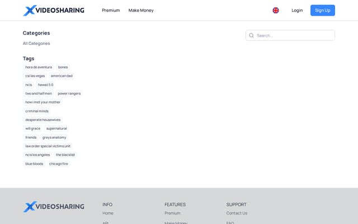Open the UK flag language selector
Screen dimensions: 358x224
point(276,10)
